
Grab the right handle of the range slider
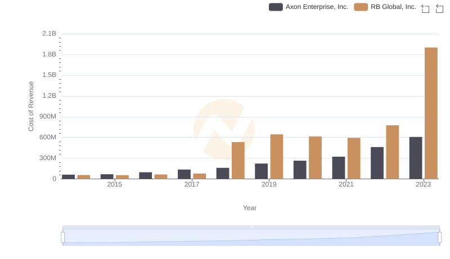(439, 238)
